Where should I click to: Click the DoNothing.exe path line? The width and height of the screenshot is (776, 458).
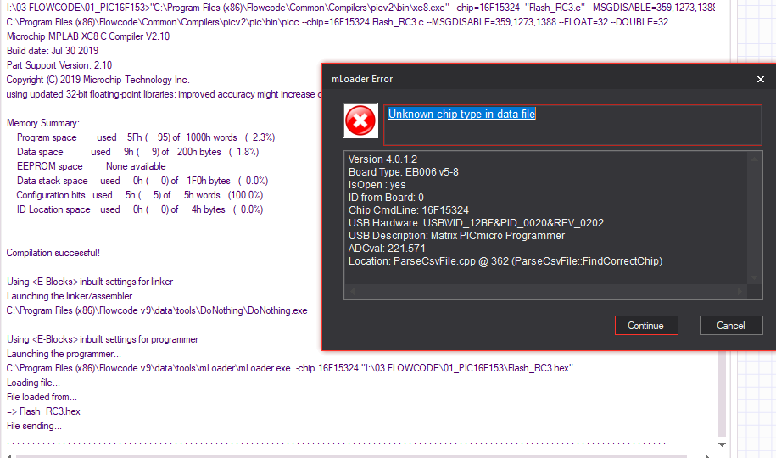(157, 310)
